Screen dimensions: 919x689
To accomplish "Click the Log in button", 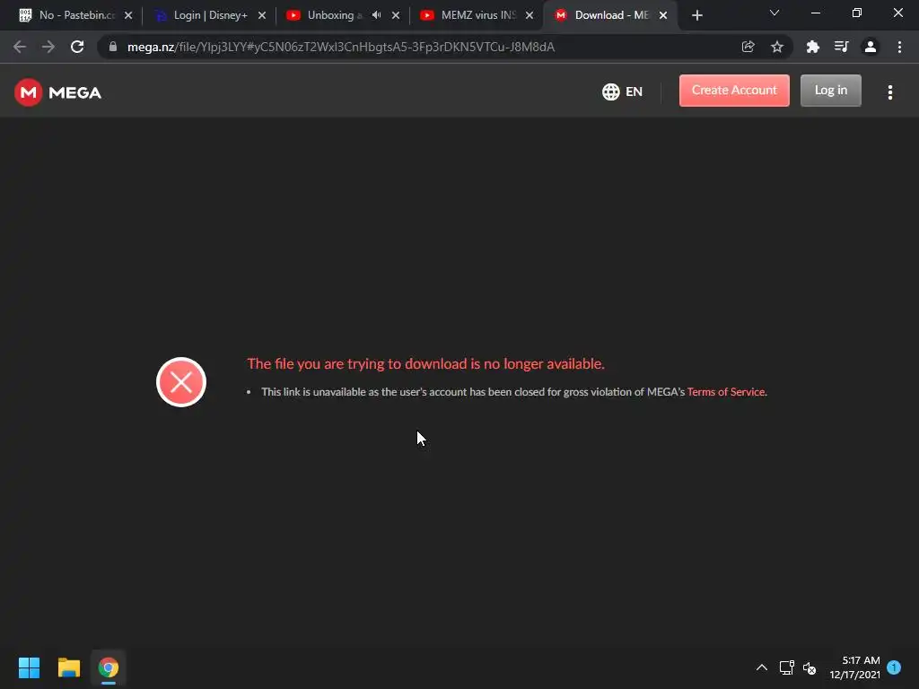I will click(830, 91).
